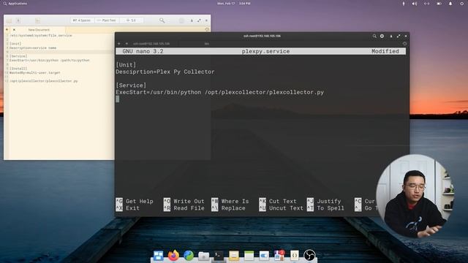Screen dimensions: 468x263
Task: Click WantedBy=multi-user.target line in Code
Action: (x=34, y=72)
